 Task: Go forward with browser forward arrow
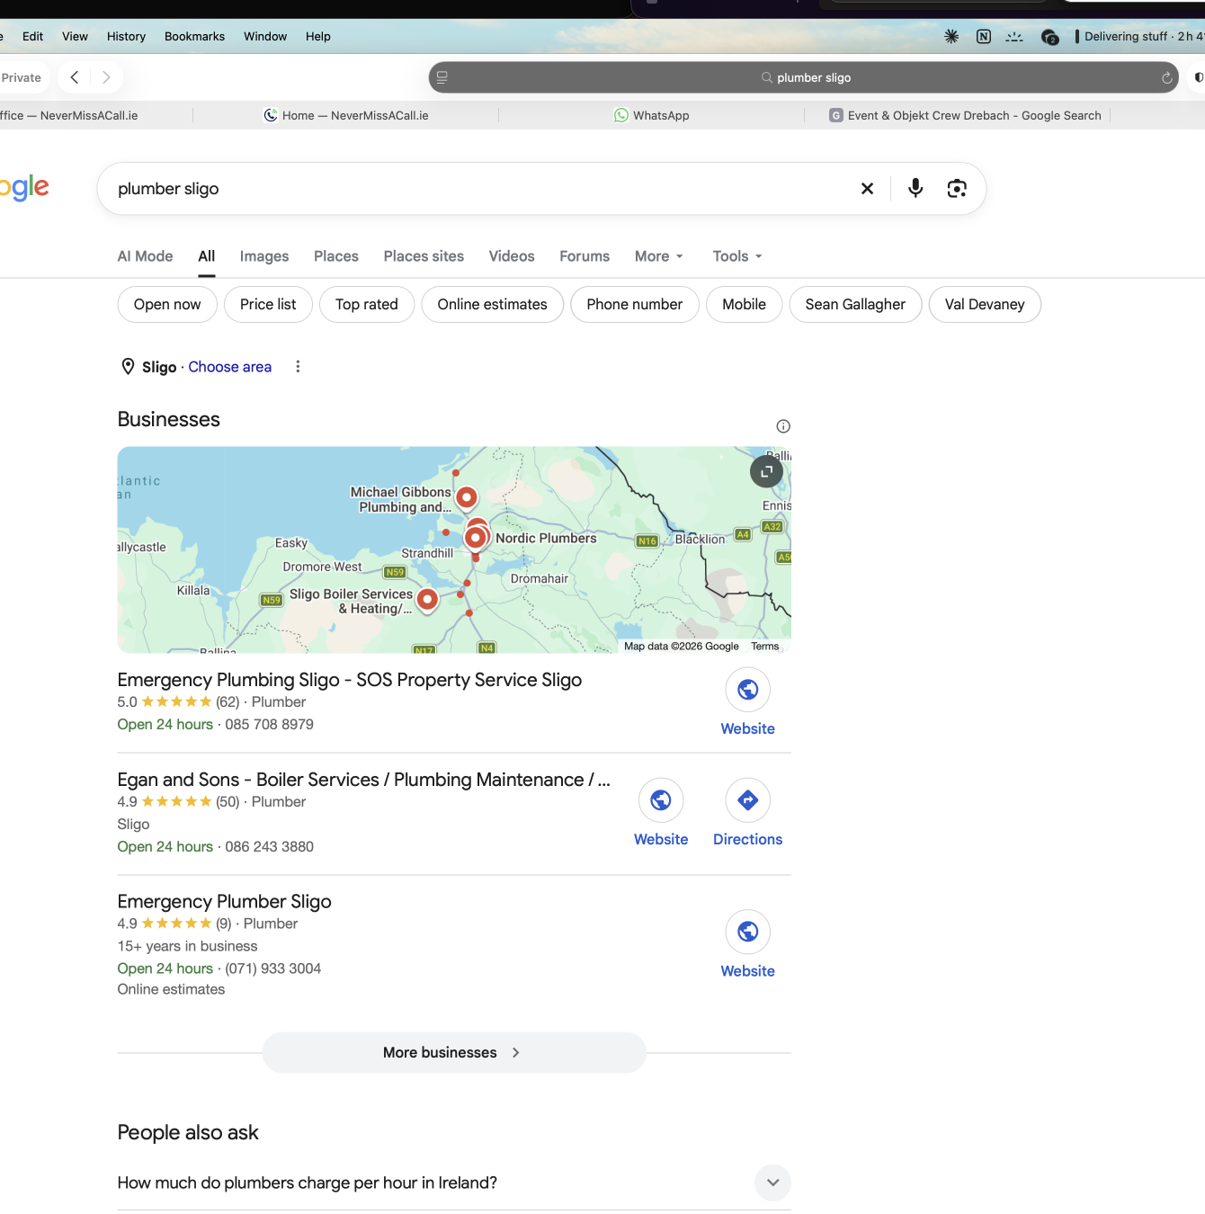click(106, 77)
